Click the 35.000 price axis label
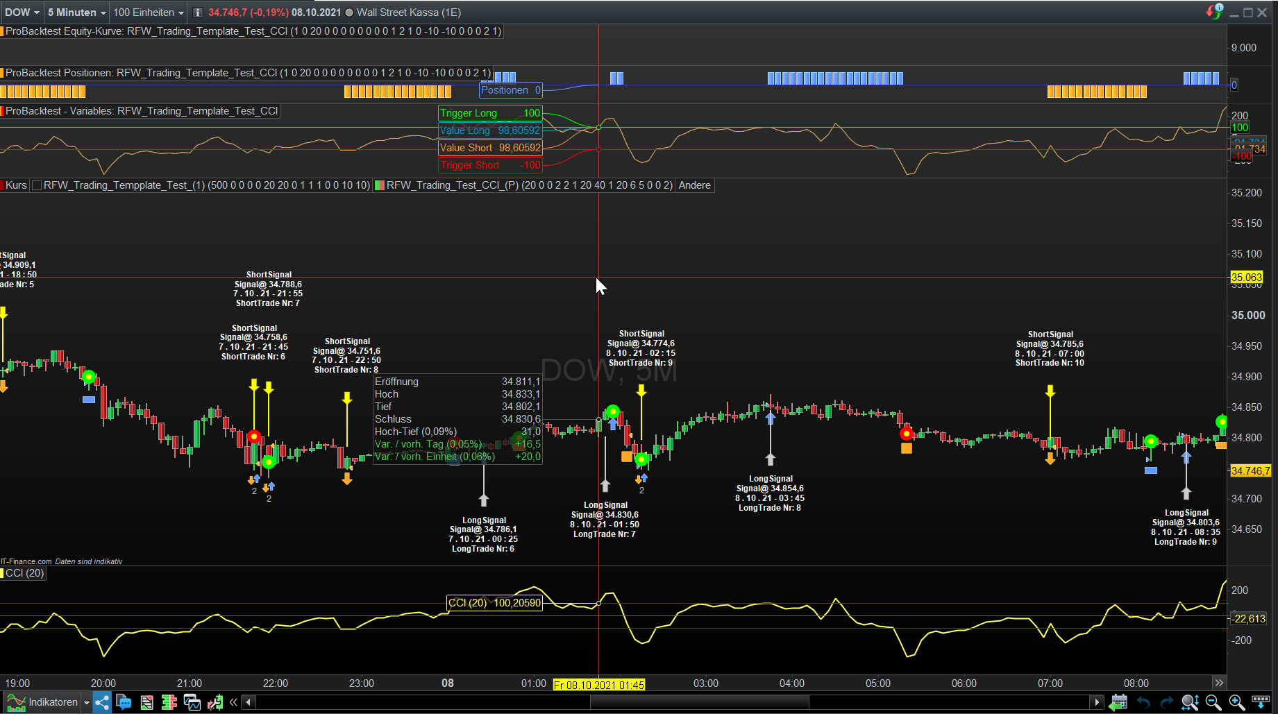This screenshot has width=1278, height=714. coord(1248,315)
